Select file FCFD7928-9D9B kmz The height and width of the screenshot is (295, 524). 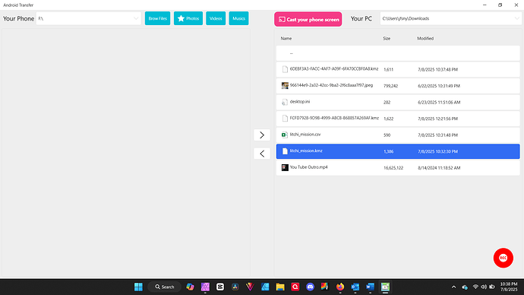click(398, 119)
